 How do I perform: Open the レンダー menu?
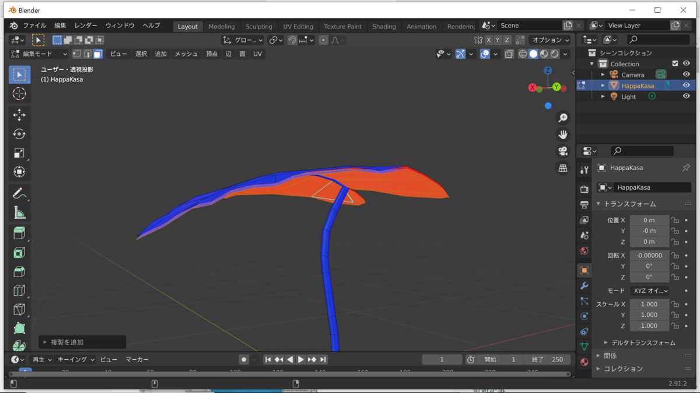click(86, 26)
